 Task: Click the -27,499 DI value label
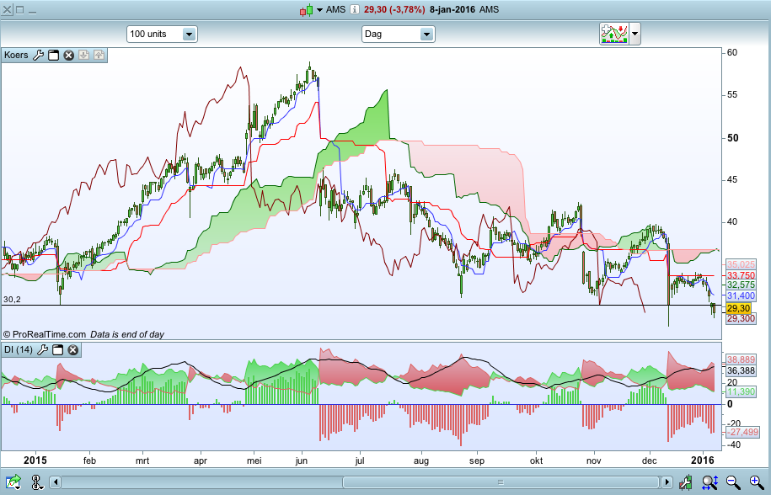742,432
